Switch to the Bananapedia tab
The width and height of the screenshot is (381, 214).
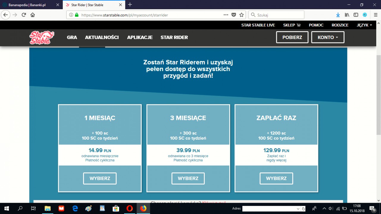point(32,5)
